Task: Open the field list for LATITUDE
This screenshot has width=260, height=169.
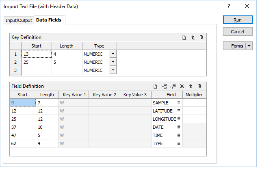Action: coord(179,111)
